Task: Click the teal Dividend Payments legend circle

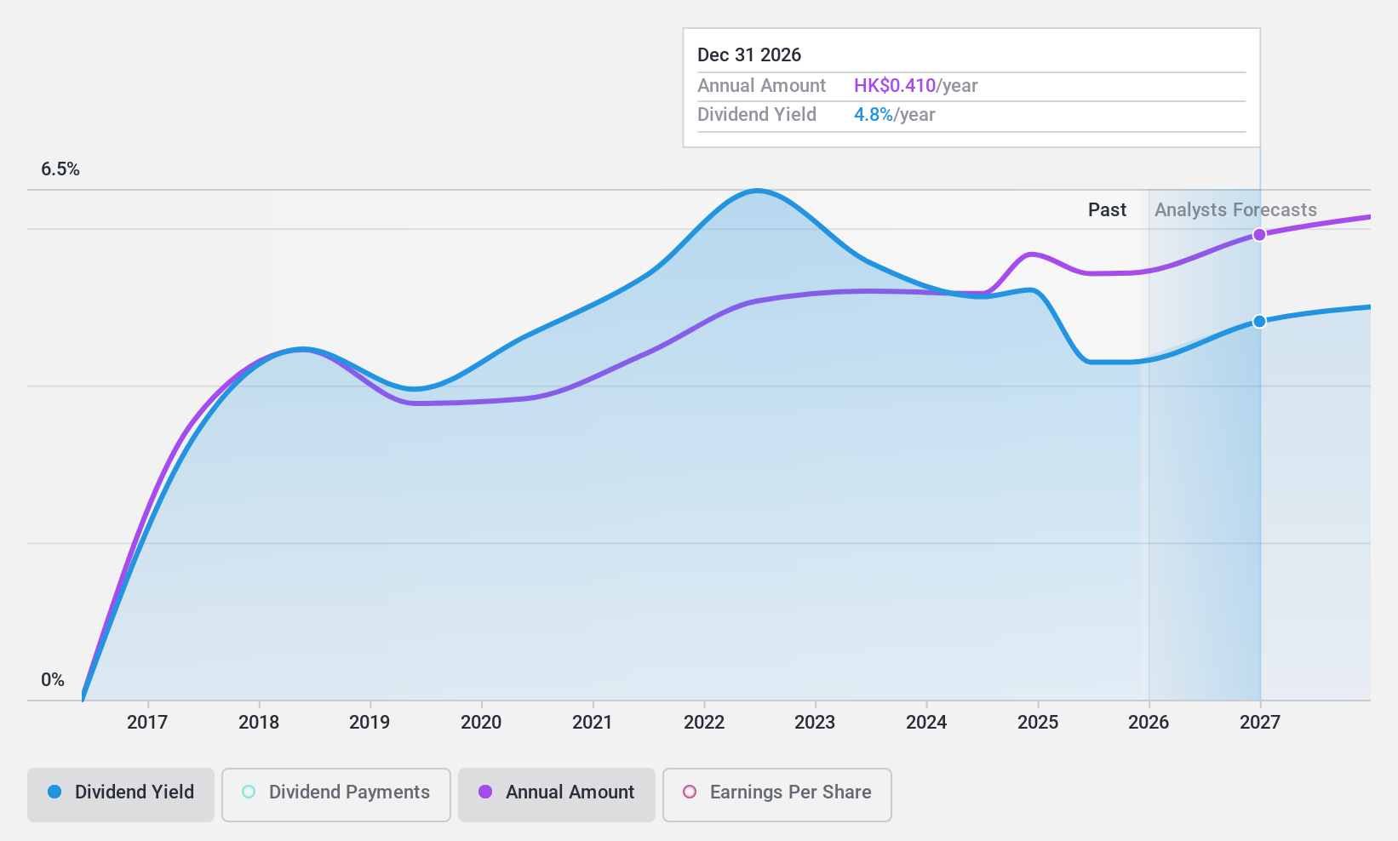Action: [248, 792]
